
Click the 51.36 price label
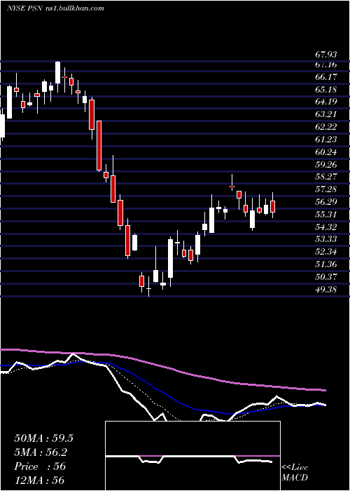click(x=326, y=264)
